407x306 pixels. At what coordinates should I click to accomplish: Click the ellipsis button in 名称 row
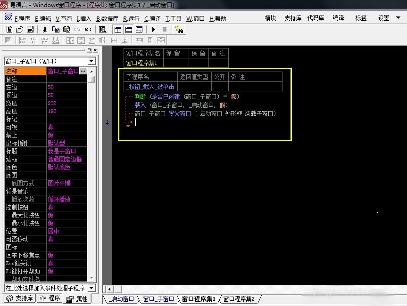click(83, 71)
